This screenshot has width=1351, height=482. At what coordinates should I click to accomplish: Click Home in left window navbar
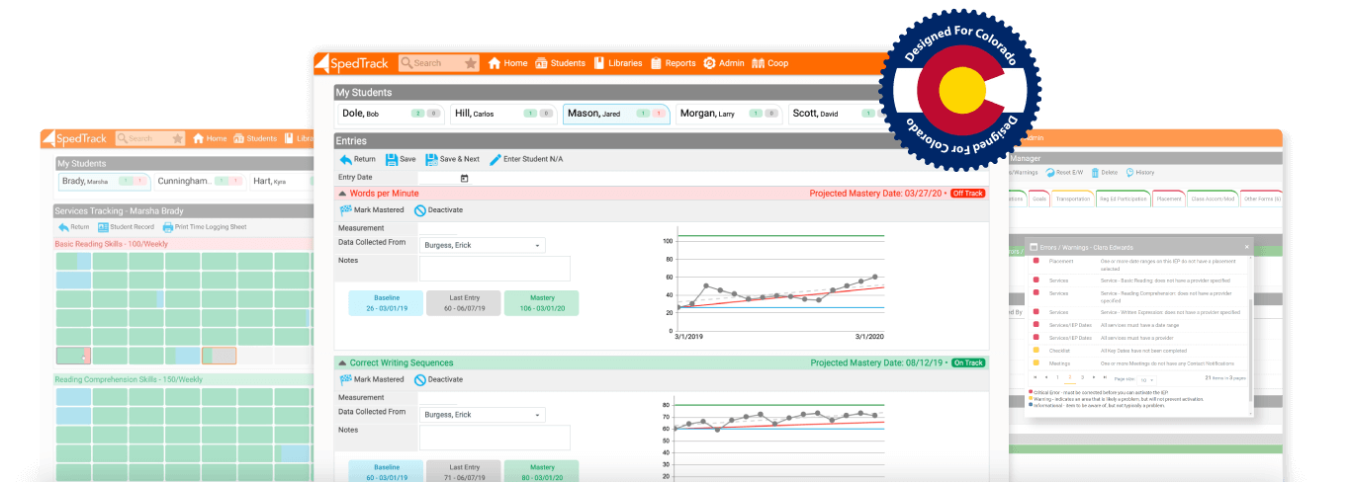[x=210, y=139]
